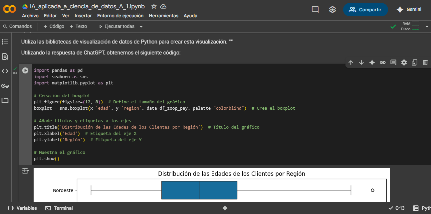
Task: Click Ejecutar todas to run all cells
Action: [x=117, y=26]
